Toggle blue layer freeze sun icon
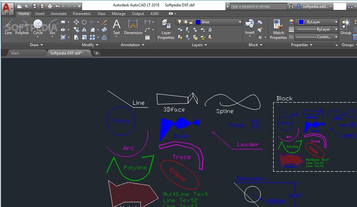This screenshot has width=357, height=207. point(186,22)
